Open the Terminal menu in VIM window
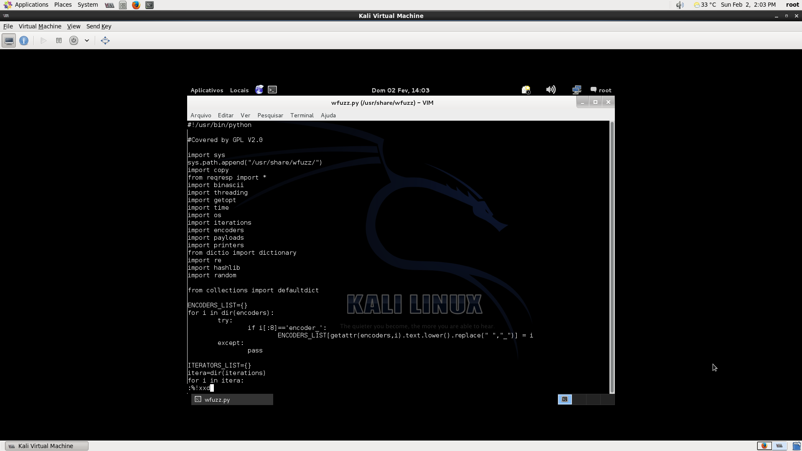 [302, 115]
